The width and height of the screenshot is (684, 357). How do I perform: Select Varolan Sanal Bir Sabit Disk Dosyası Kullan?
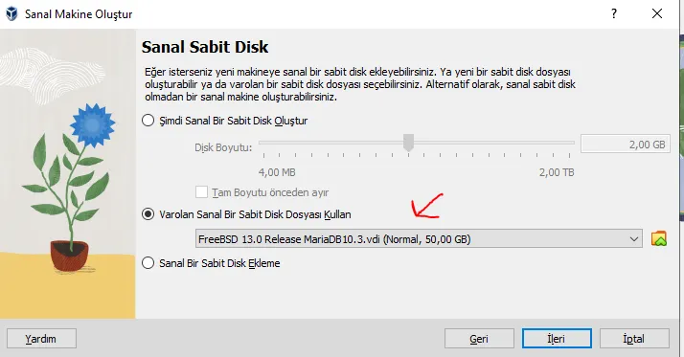point(148,214)
